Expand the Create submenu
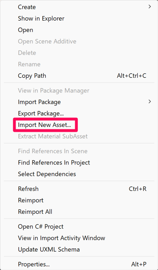The image size is (158, 270). [27, 7]
